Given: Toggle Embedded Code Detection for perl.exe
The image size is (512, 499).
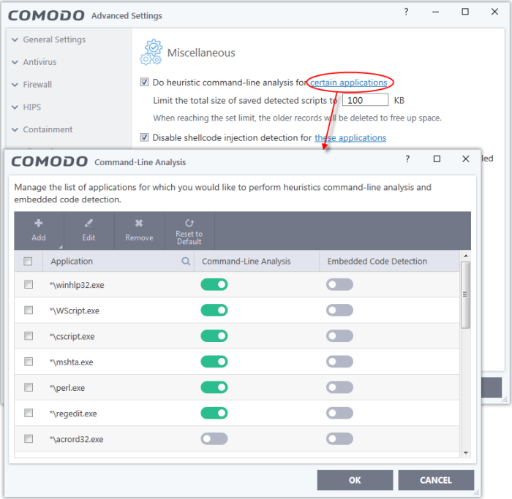Looking at the screenshot, I should coord(339,387).
